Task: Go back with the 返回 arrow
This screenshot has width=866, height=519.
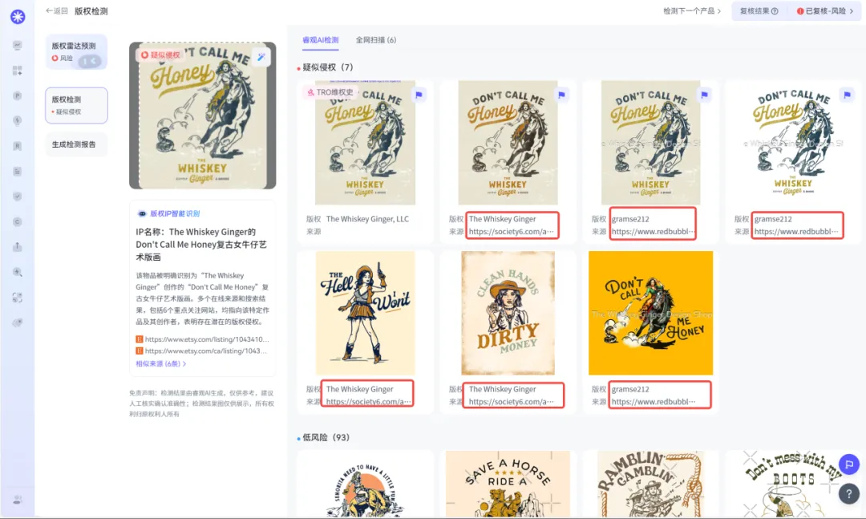Action: pos(57,10)
